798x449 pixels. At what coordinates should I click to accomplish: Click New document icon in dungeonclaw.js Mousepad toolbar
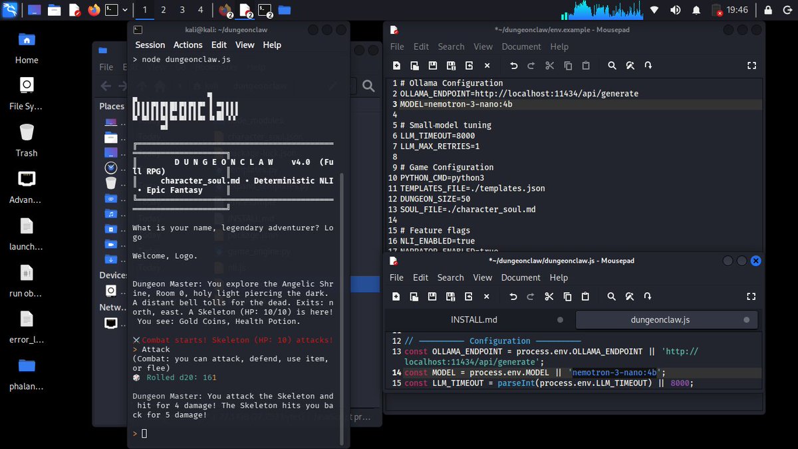[396, 296]
